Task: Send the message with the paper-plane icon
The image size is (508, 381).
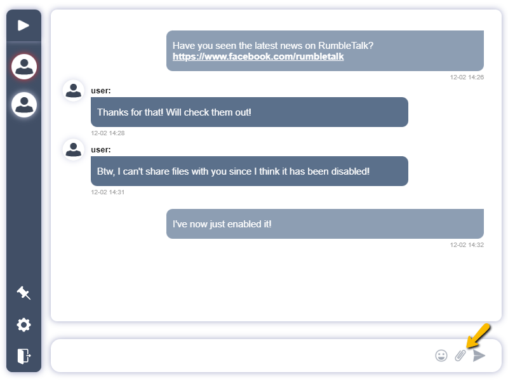Action: point(479,356)
